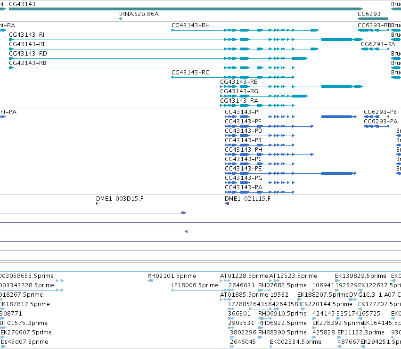Image resolution: width=401 pixels, height=349 pixels.
Task: Select protein label CG6293-PA
Action: pyautogui.click(x=381, y=122)
